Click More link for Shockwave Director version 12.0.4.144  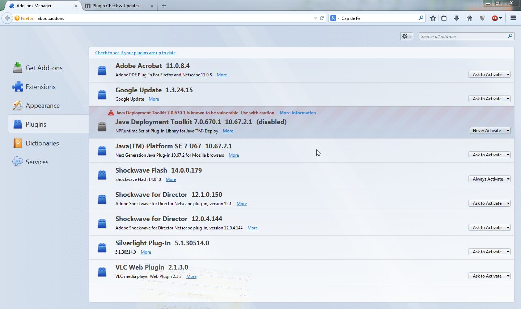point(253,228)
